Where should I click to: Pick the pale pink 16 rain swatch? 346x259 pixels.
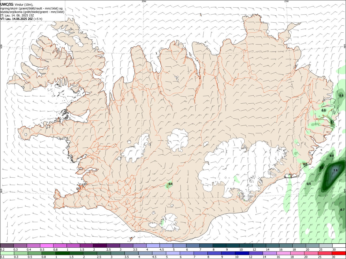[283, 253]
